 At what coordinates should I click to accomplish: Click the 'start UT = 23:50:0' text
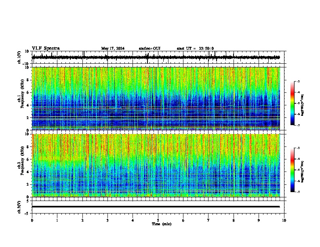(195, 48)
